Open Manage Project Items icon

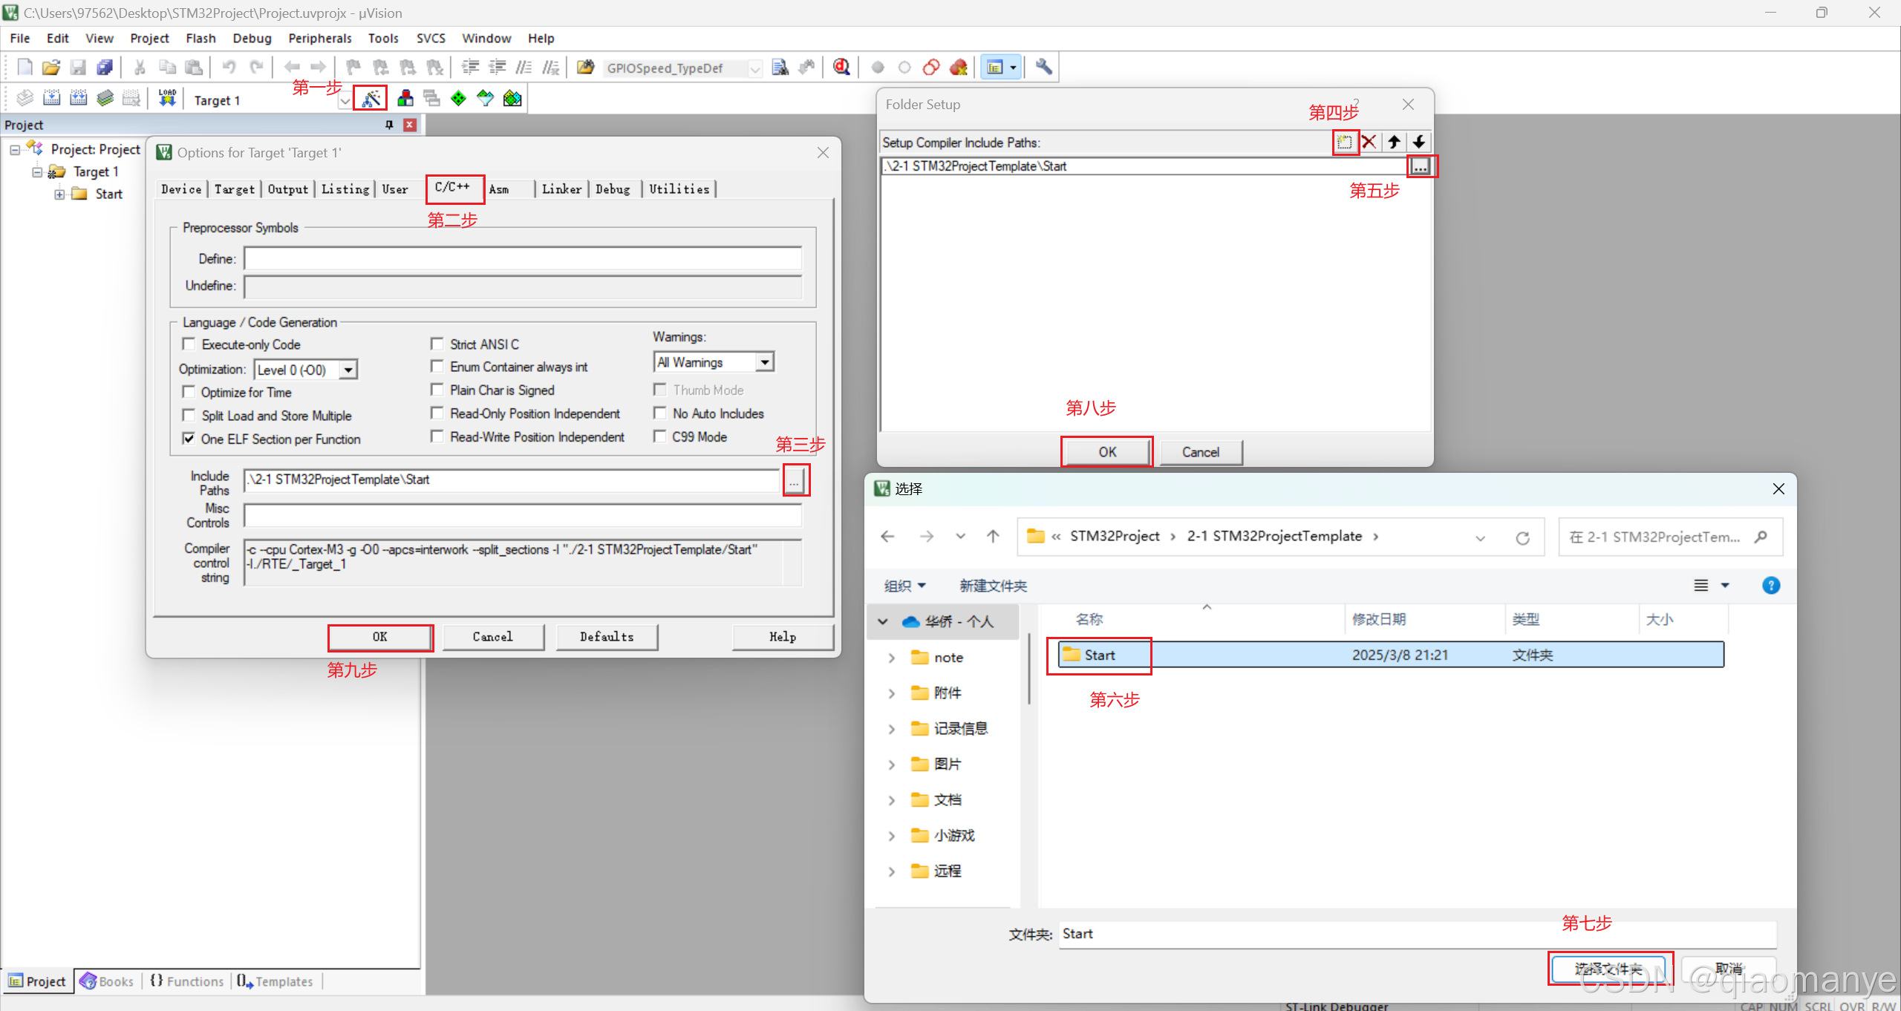(x=405, y=98)
